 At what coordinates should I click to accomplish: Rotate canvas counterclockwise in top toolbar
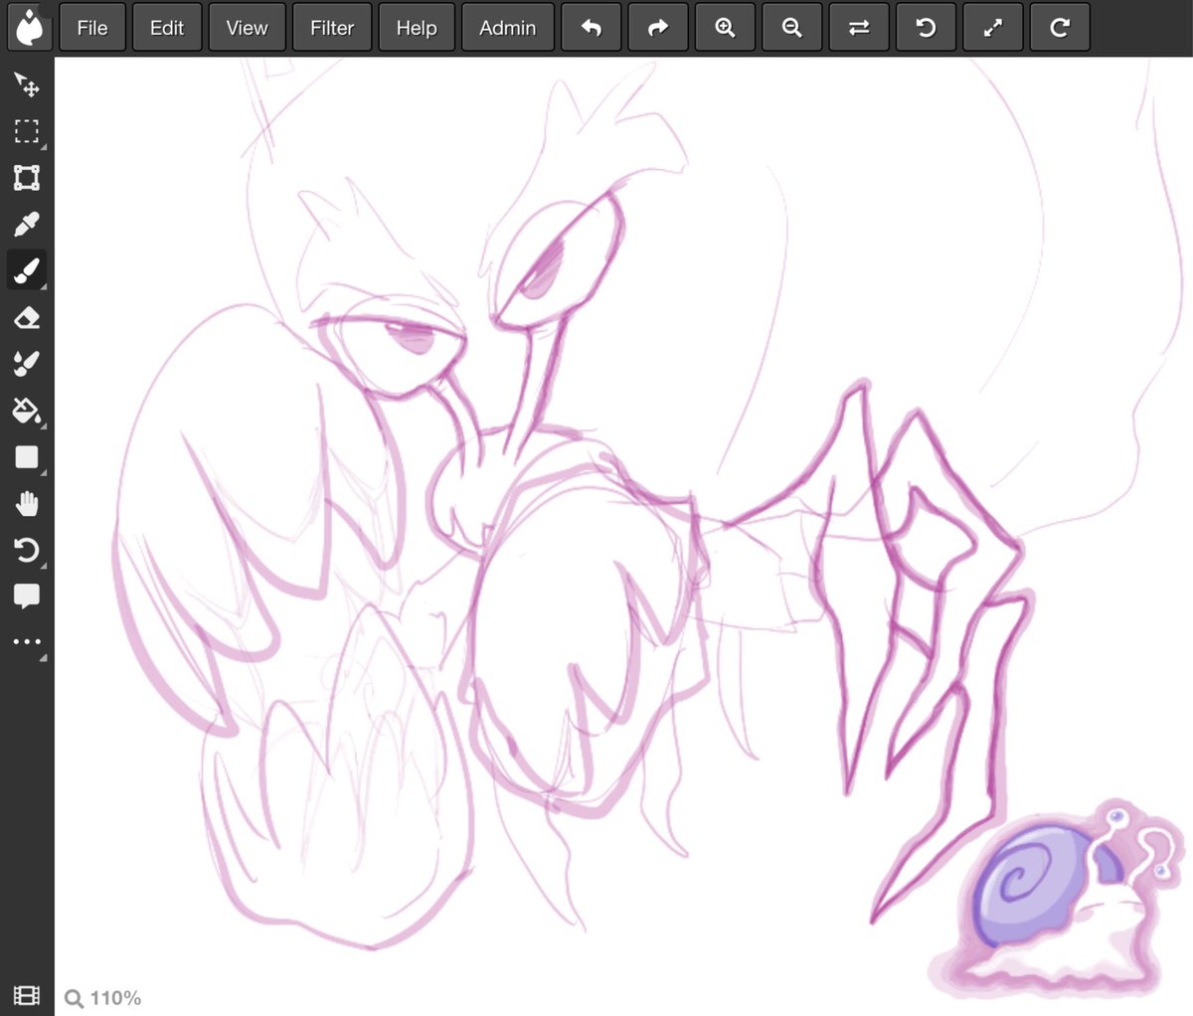[926, 28]
